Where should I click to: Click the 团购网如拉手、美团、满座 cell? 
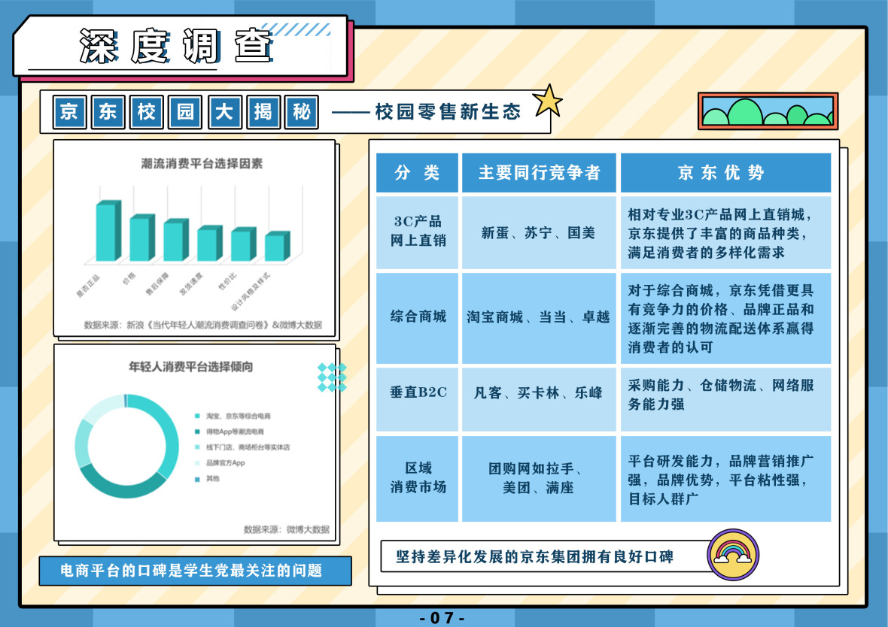click(539, 478)
